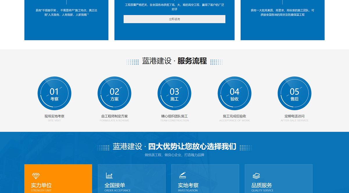Select the pencil ruler icon for 实地考察
The height and width of the screenshot is (193, 349).
pyautogui.click(x=182, y=175)
